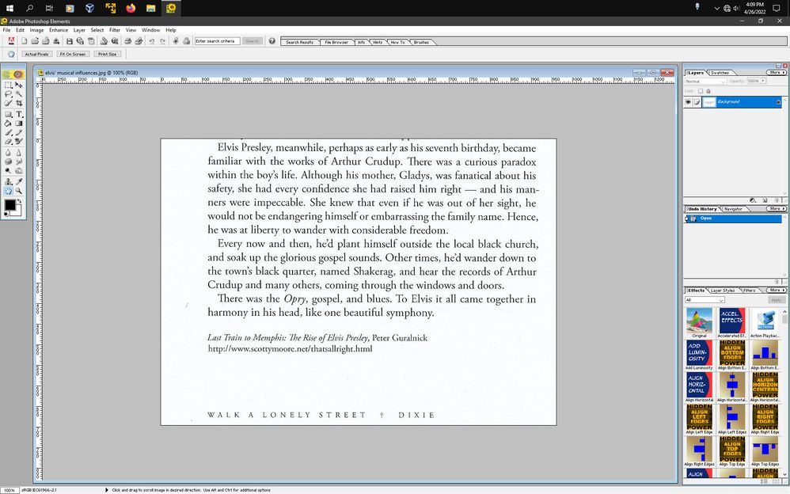Select the Magic Wand tool
The image size is (790, 494).
pyautogui.click(x=19, y=93)
